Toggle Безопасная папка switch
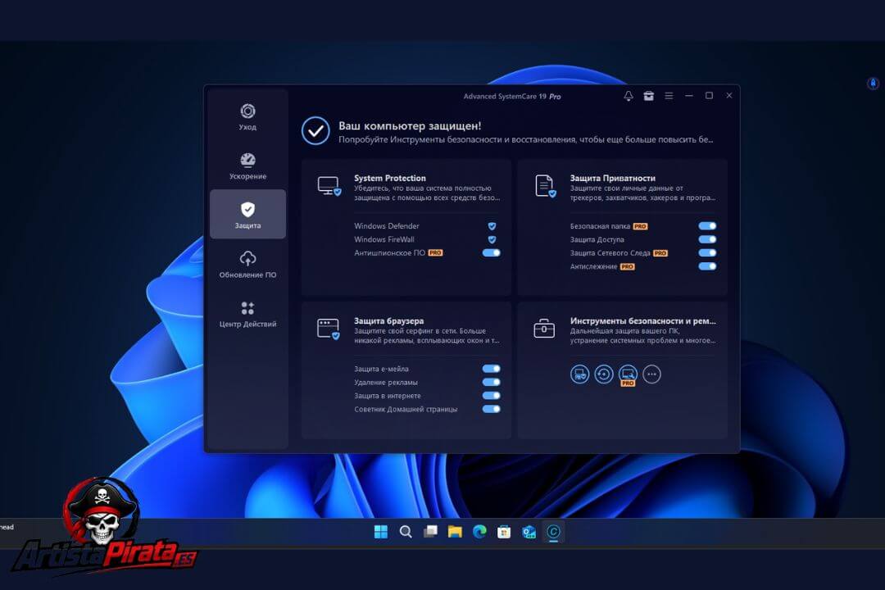 pos(707,226)
